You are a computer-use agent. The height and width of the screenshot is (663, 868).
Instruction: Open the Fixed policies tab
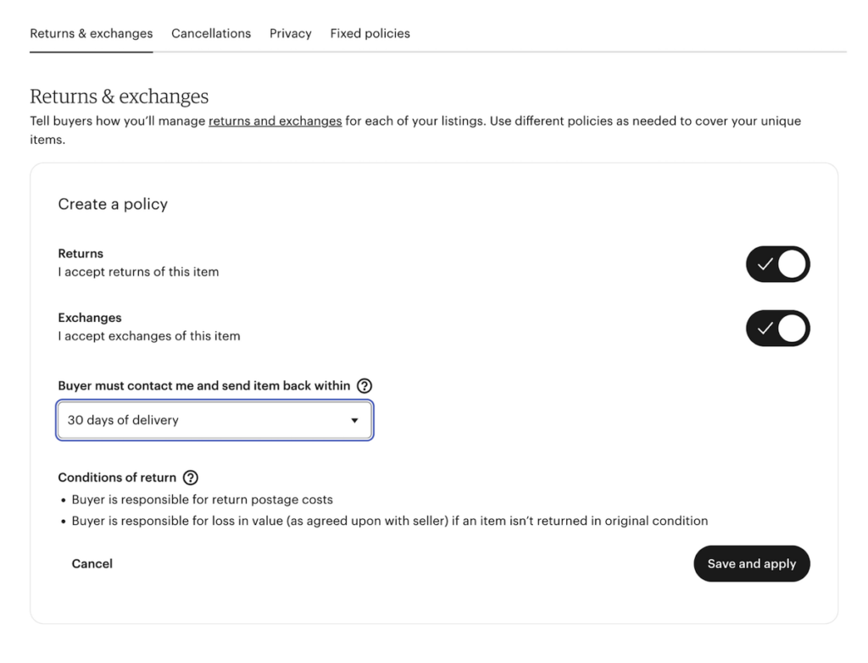(x=370, y=33)
